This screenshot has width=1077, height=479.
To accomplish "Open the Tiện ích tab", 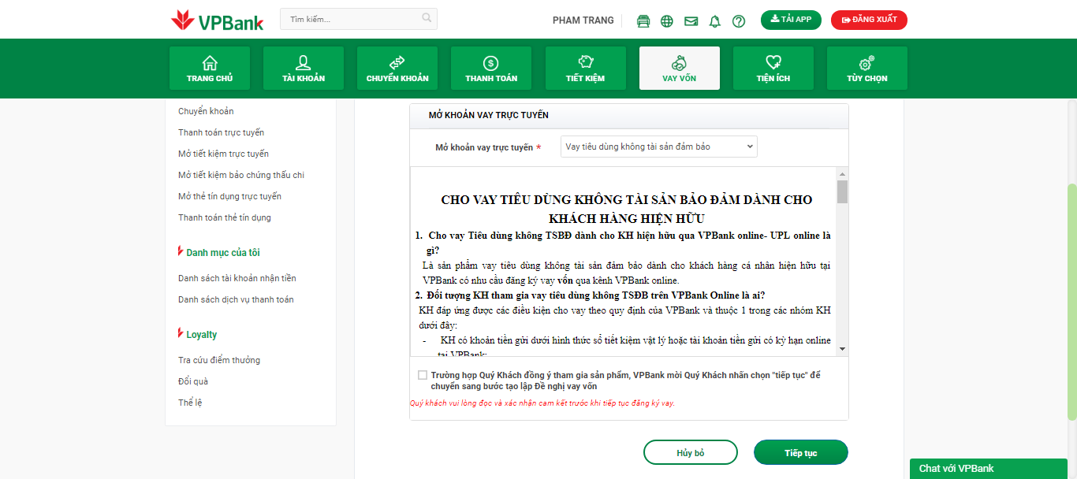I will tap(773, 69).
